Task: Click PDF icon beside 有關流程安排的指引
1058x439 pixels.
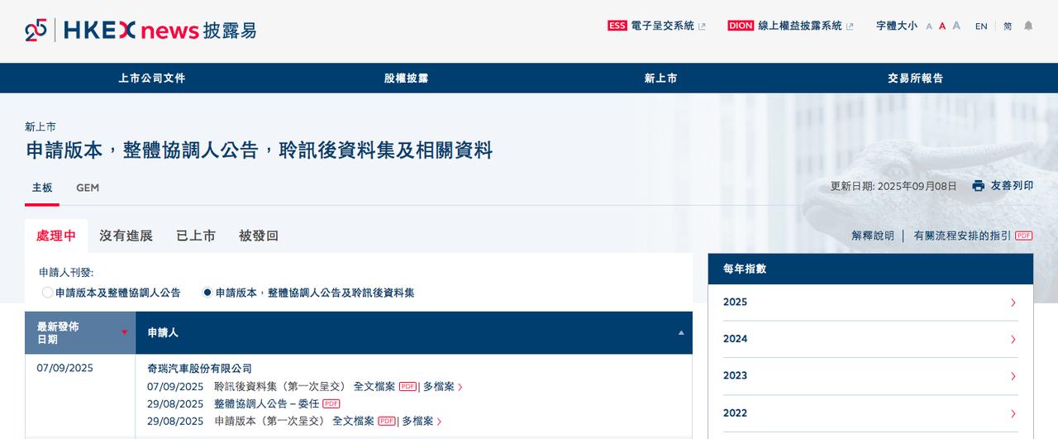Action: point(1024,236)
